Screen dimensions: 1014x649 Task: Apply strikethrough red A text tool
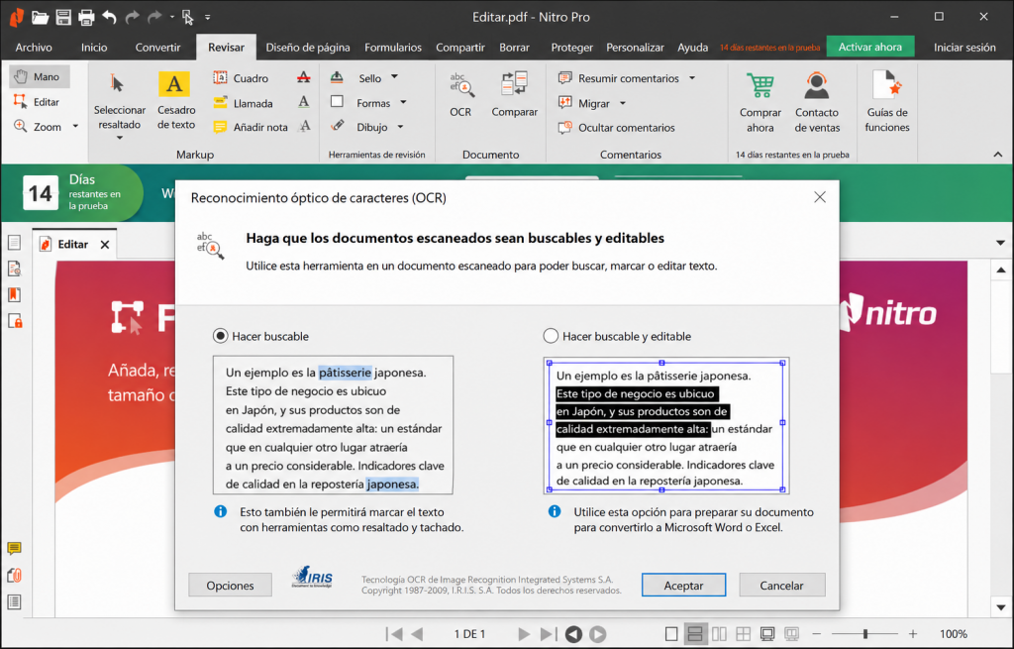(303, 77)
